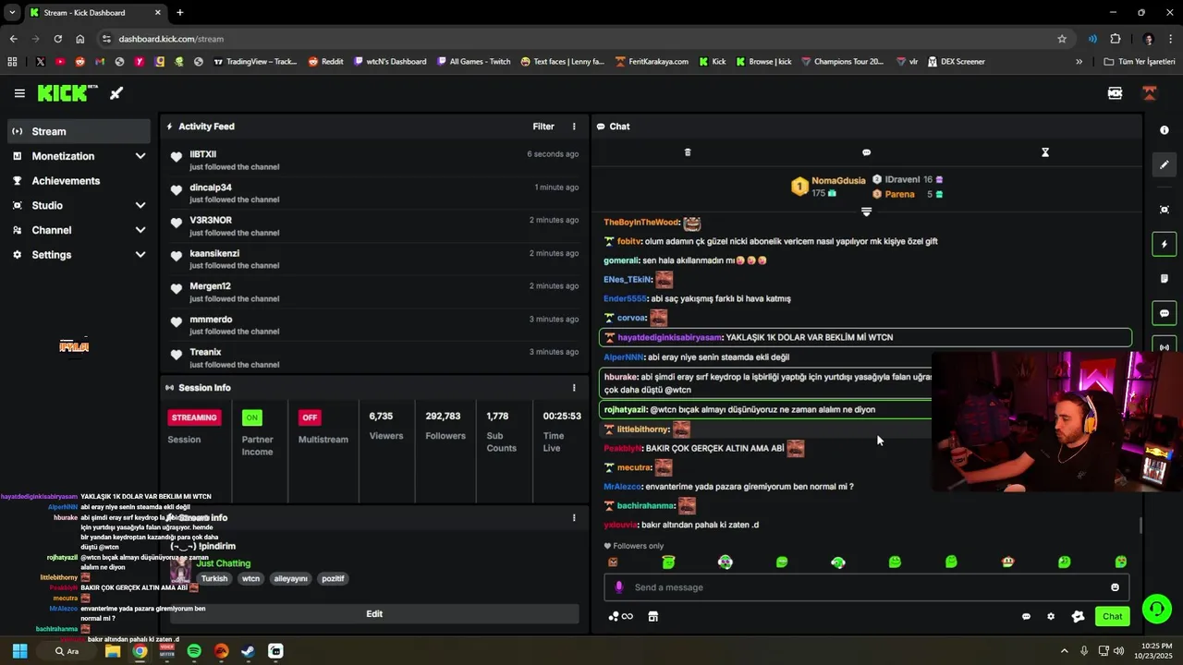Select the first brown emote in quick emotes
Viewport: 1183px width, 665px height.
[x=613, y=562]
